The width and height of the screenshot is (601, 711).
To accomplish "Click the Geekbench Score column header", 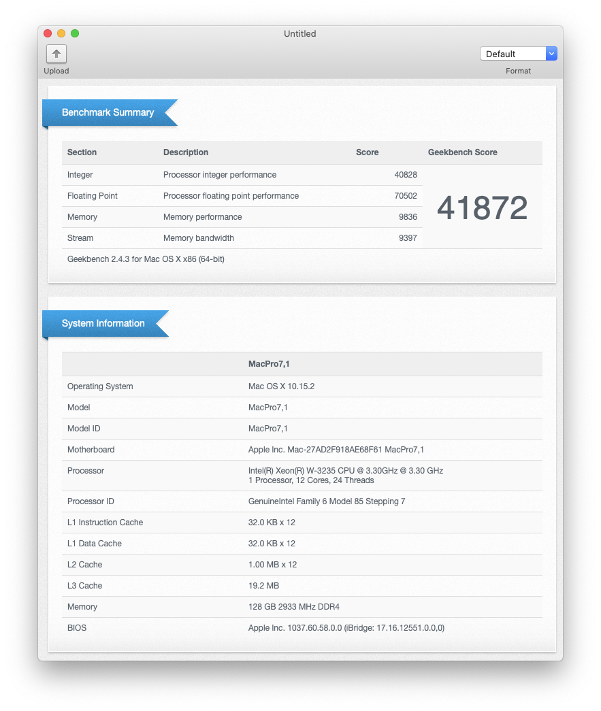I will tap(462, 152).
